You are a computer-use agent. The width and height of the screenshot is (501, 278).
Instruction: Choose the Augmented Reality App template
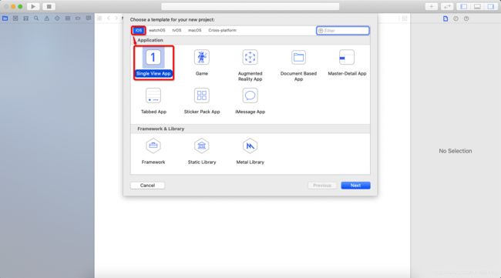pyautogui.click(x=250, y=65)
